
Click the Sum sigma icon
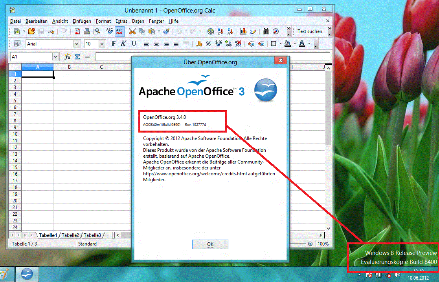coord(77,57)
